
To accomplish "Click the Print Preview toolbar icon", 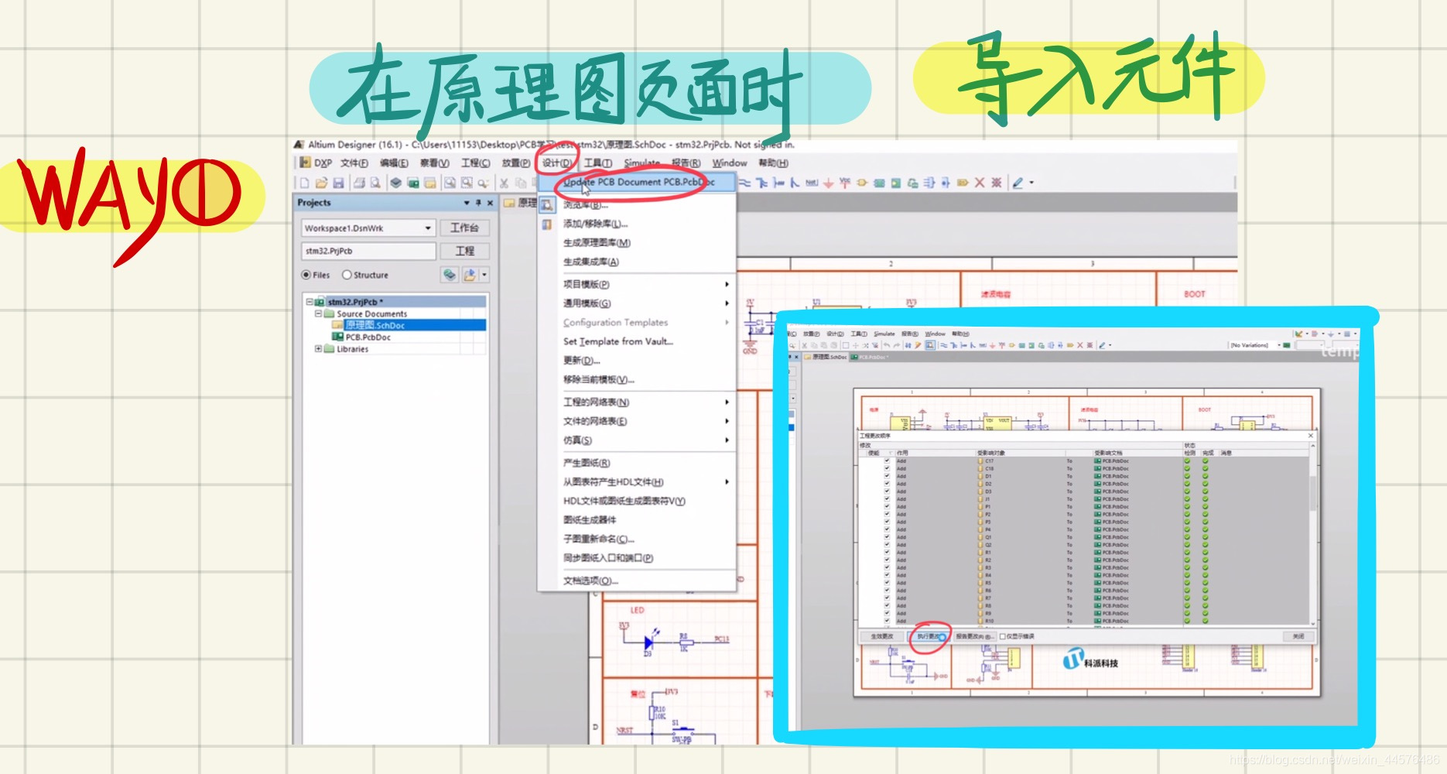I will tap(375, 183).
